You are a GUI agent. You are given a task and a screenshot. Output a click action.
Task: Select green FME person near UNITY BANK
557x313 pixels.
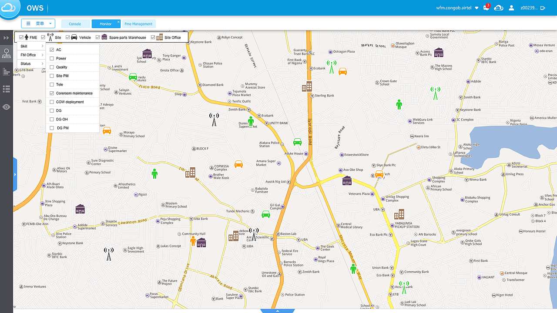(x=251, y=121)
